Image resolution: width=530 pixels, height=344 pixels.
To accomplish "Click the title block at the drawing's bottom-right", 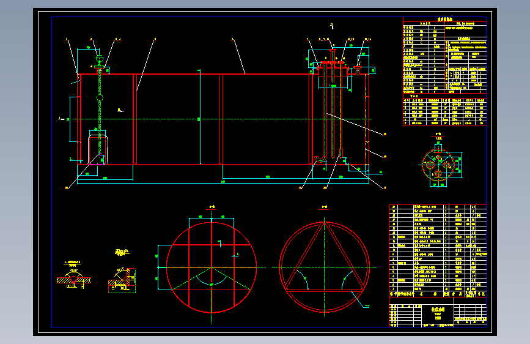I will tap(438, 312).
